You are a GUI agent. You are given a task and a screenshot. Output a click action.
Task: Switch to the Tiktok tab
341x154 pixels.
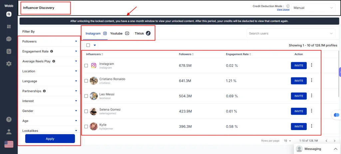[x=143, y=34]
